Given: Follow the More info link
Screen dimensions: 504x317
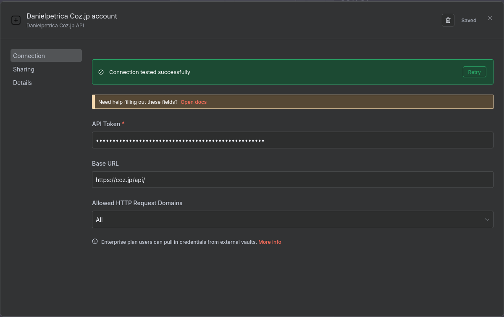Looking at the screenshot, I should pyautogui.click(x=270, y=242).
